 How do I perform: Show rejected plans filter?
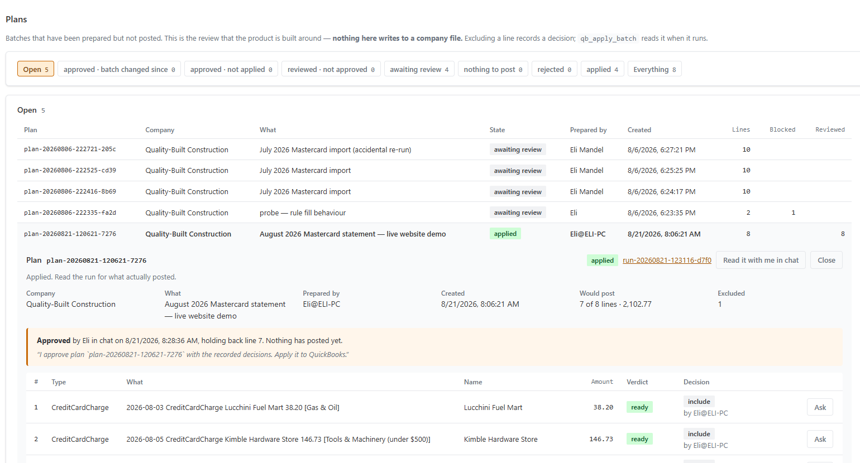(x=555, y=69)
